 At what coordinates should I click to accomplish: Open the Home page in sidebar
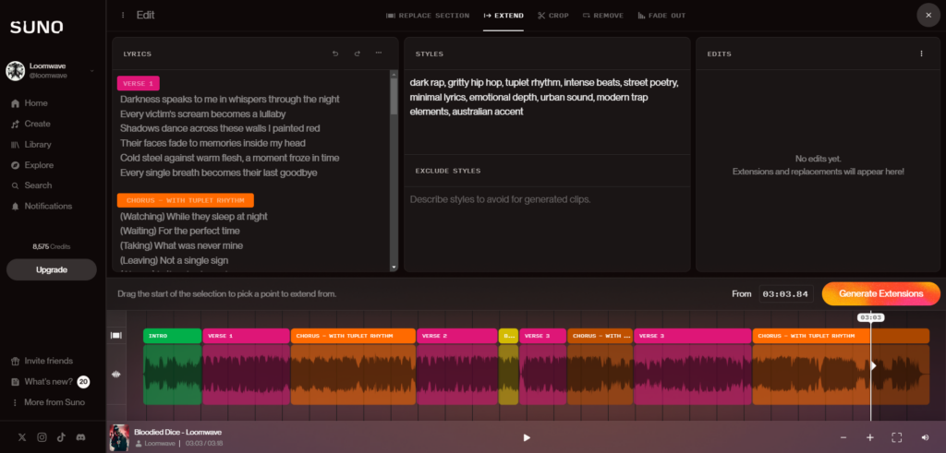pos(29,103)
